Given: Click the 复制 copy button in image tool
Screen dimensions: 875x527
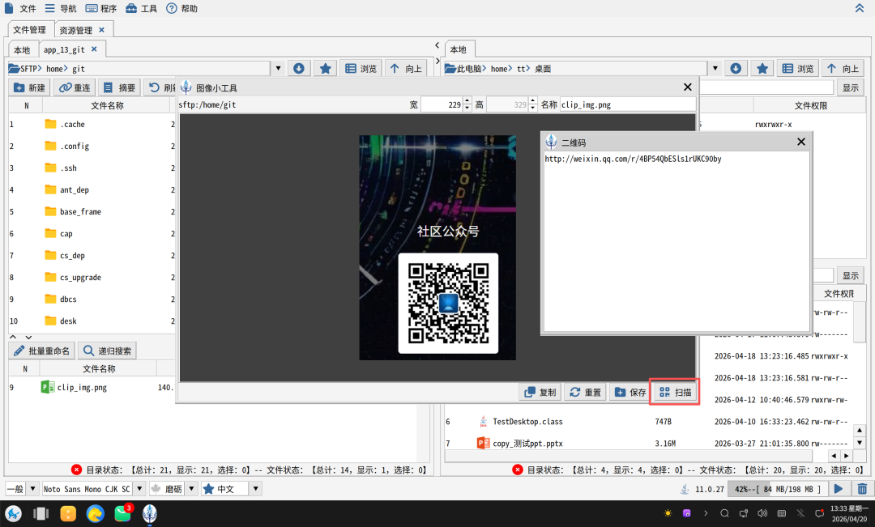Looking at the screenshot, I should [x=540, y=393].
